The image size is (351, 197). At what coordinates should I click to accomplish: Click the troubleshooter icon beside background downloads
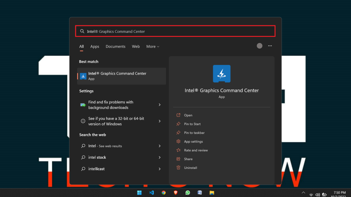tap(83, 105)
